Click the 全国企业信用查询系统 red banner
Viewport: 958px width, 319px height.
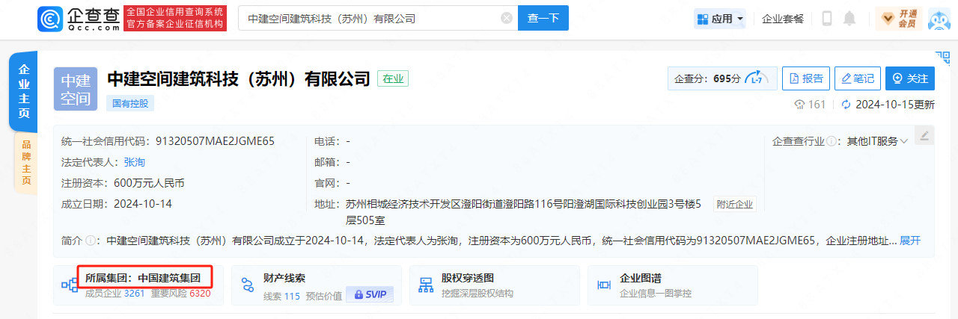tap(175, 18)
